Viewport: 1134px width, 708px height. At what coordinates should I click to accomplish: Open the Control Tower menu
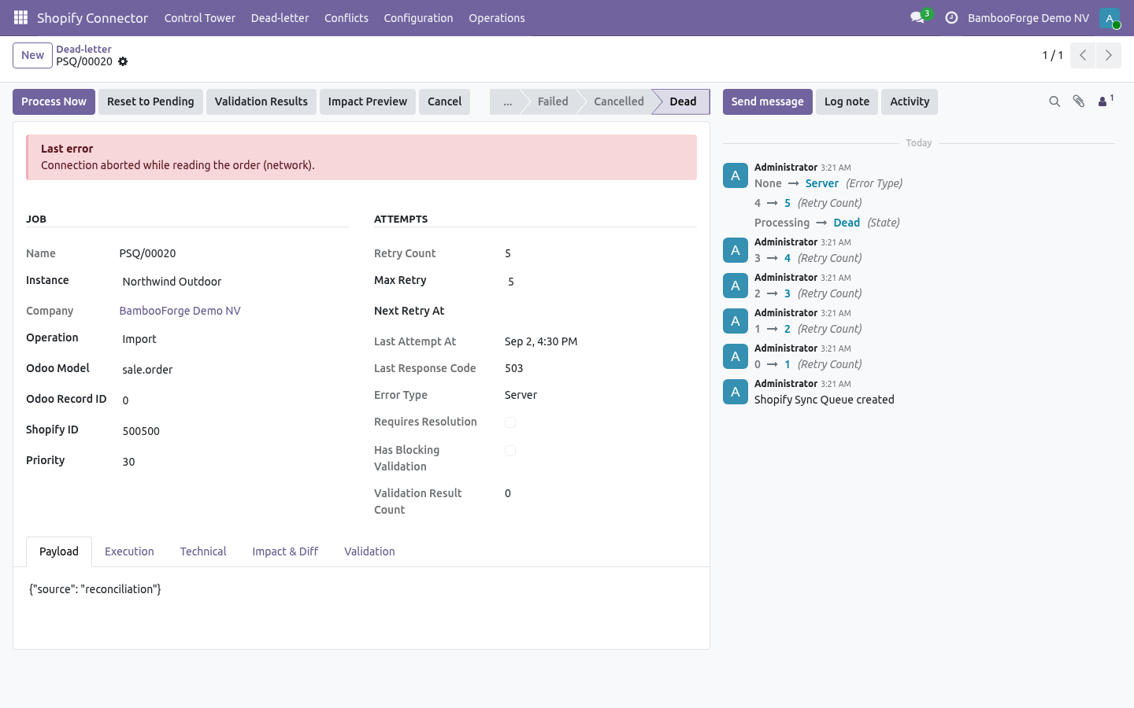click(200, 18)
